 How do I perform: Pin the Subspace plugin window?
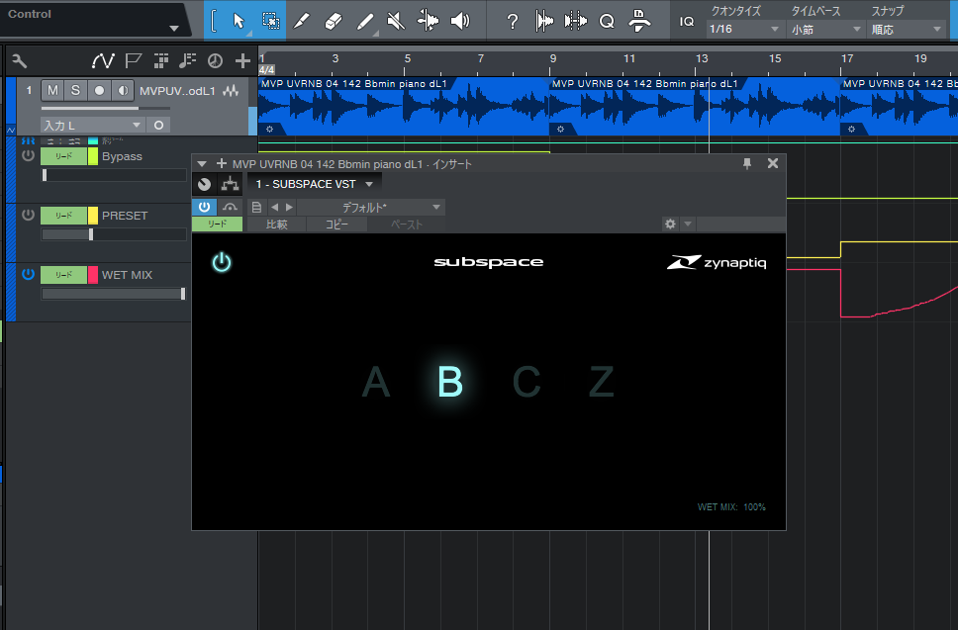tap(747, 164)
